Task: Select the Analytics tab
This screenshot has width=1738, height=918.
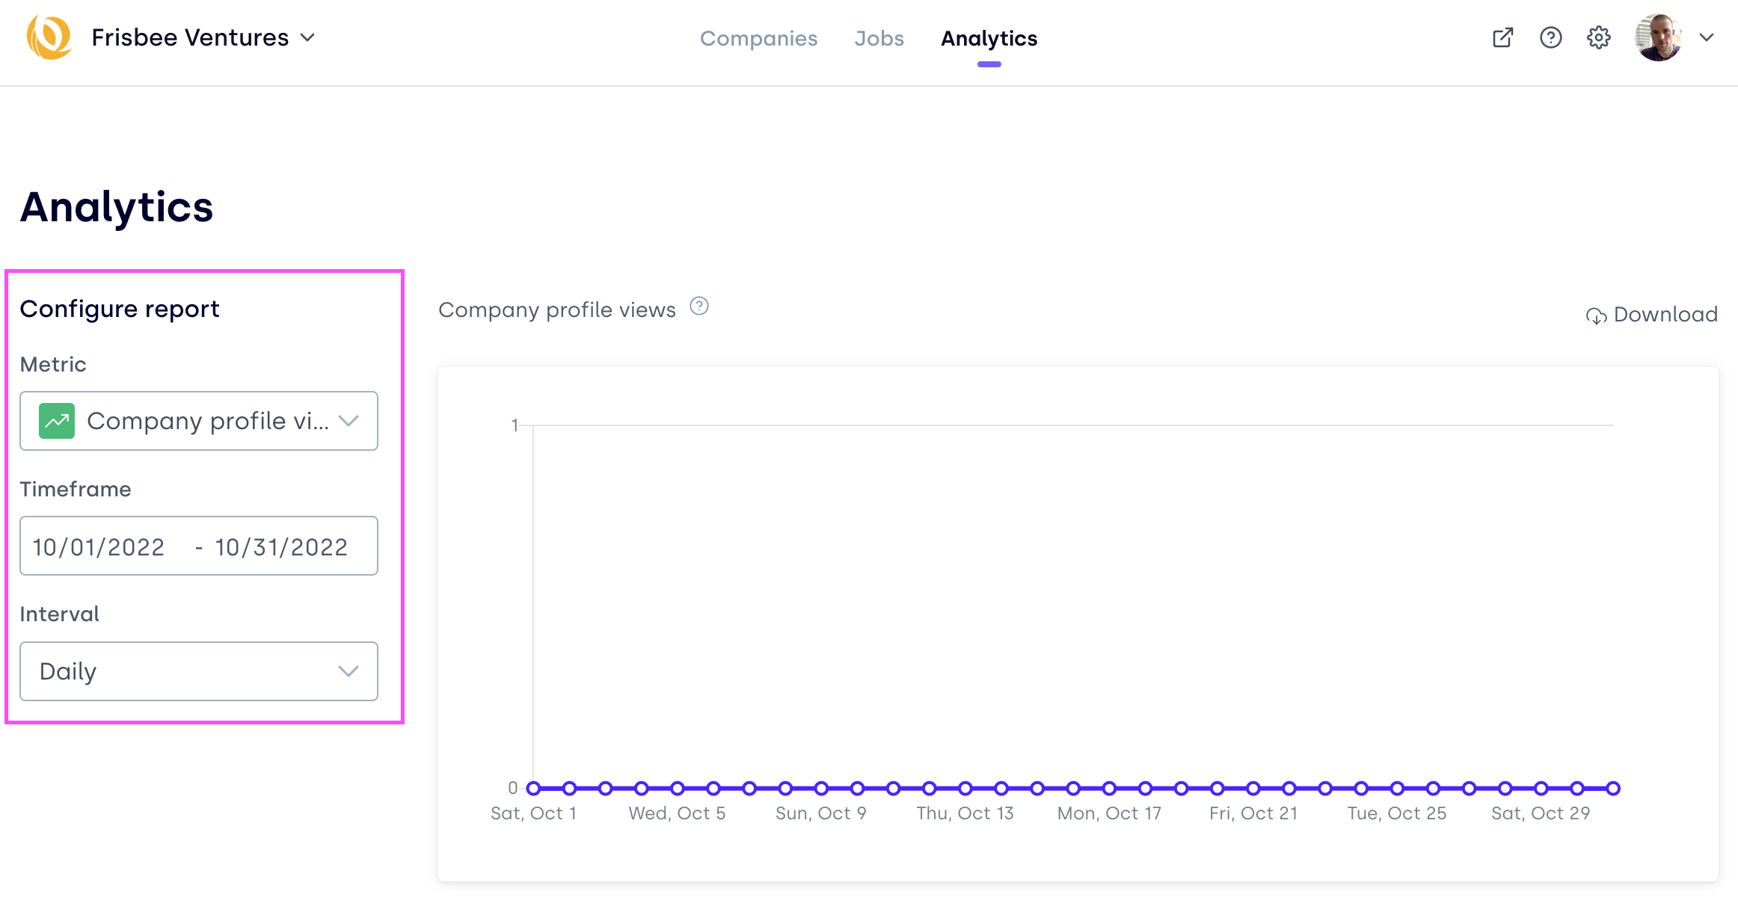Action: 989,38
